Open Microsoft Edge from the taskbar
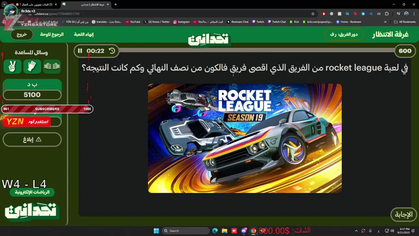 [x=215, y=231]
